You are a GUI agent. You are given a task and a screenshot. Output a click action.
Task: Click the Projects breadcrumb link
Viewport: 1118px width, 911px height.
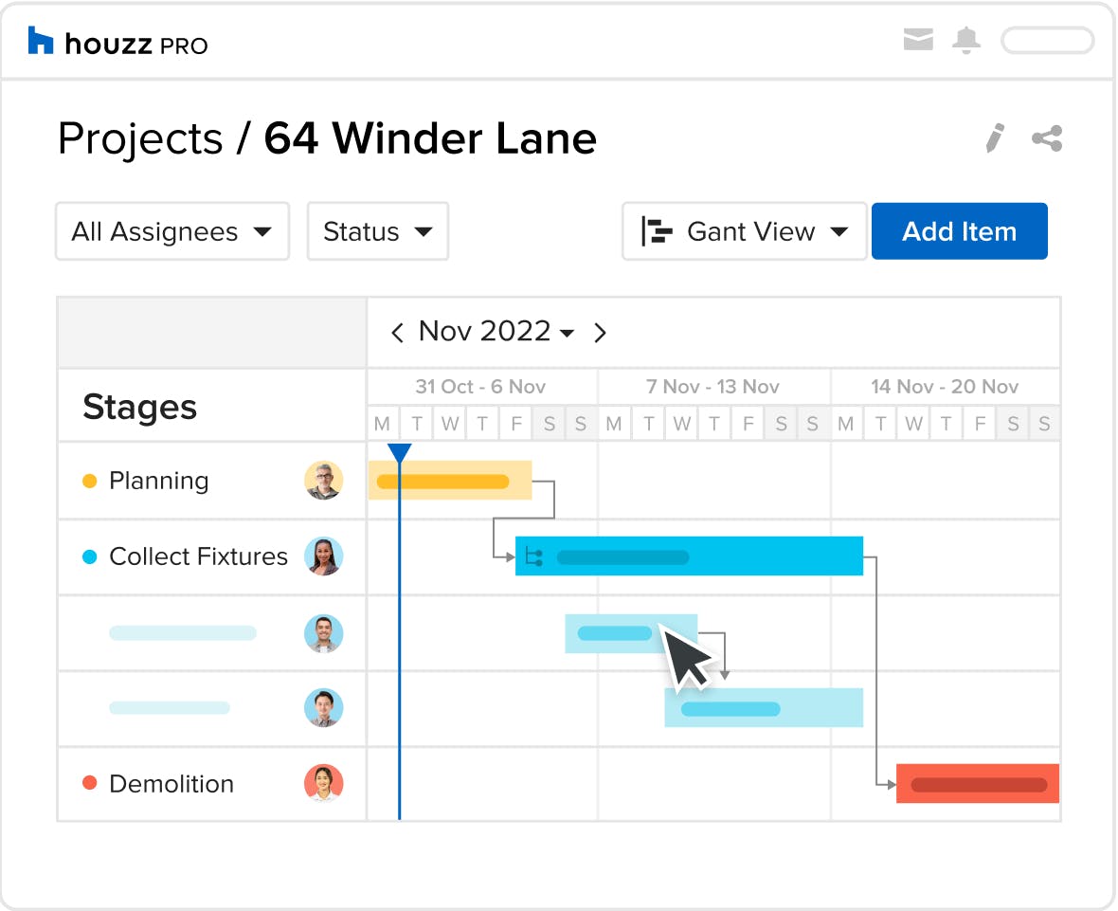[139, 139]
